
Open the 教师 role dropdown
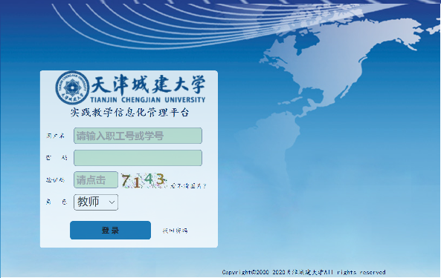tap(96, 202)
